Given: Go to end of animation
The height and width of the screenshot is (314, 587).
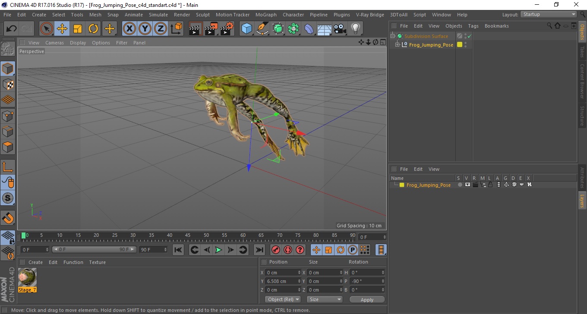Looking at the screenshot, I should (259, 250).
